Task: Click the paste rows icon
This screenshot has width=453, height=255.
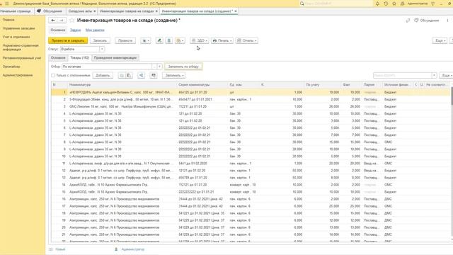Action: (x=129, y=76)
